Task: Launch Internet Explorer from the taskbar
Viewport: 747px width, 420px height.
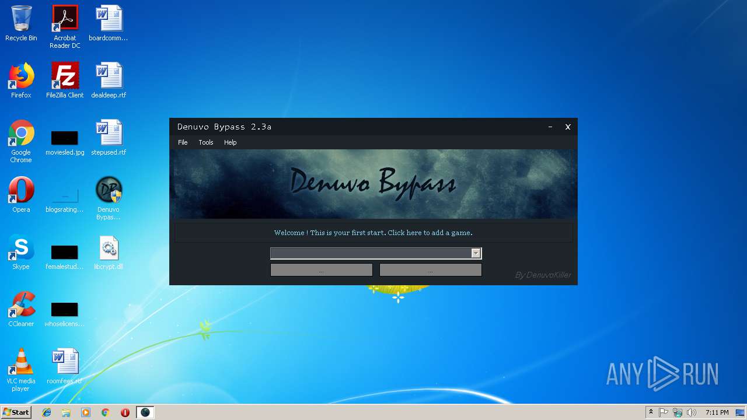Action: tap(47, 412)
